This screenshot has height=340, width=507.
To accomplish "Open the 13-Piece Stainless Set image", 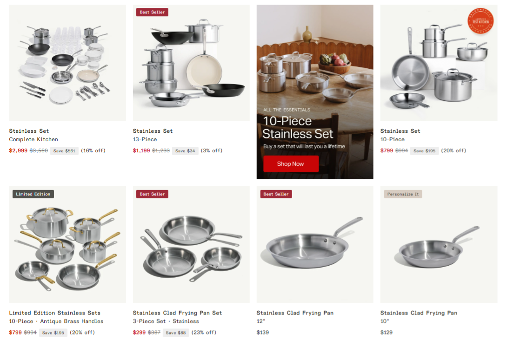I will (x=191, y=63).
